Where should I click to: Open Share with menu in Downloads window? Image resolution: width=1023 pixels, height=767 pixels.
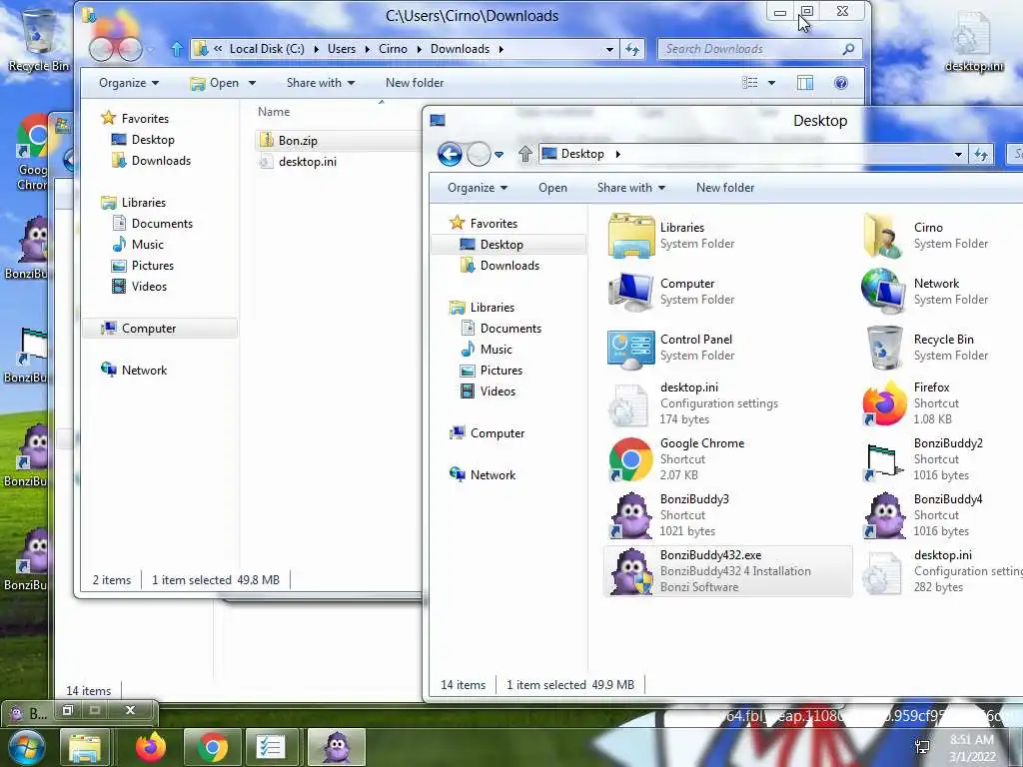coord(321,83)
